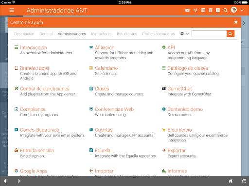This screenshot has height=186, width=249.
Task: Close the Centro de ayuda panel
Action: [236, 22]
